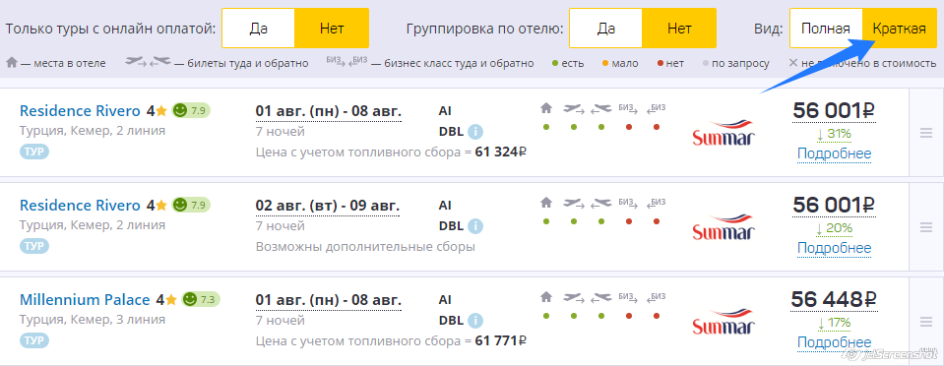Click the 7.3 rating smiley for Millennium Palace

tap(201, 299)
